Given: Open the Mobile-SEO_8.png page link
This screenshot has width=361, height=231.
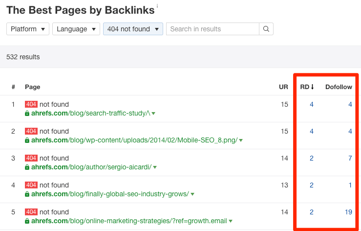Looking at the screenshot, I should point(134,140).
